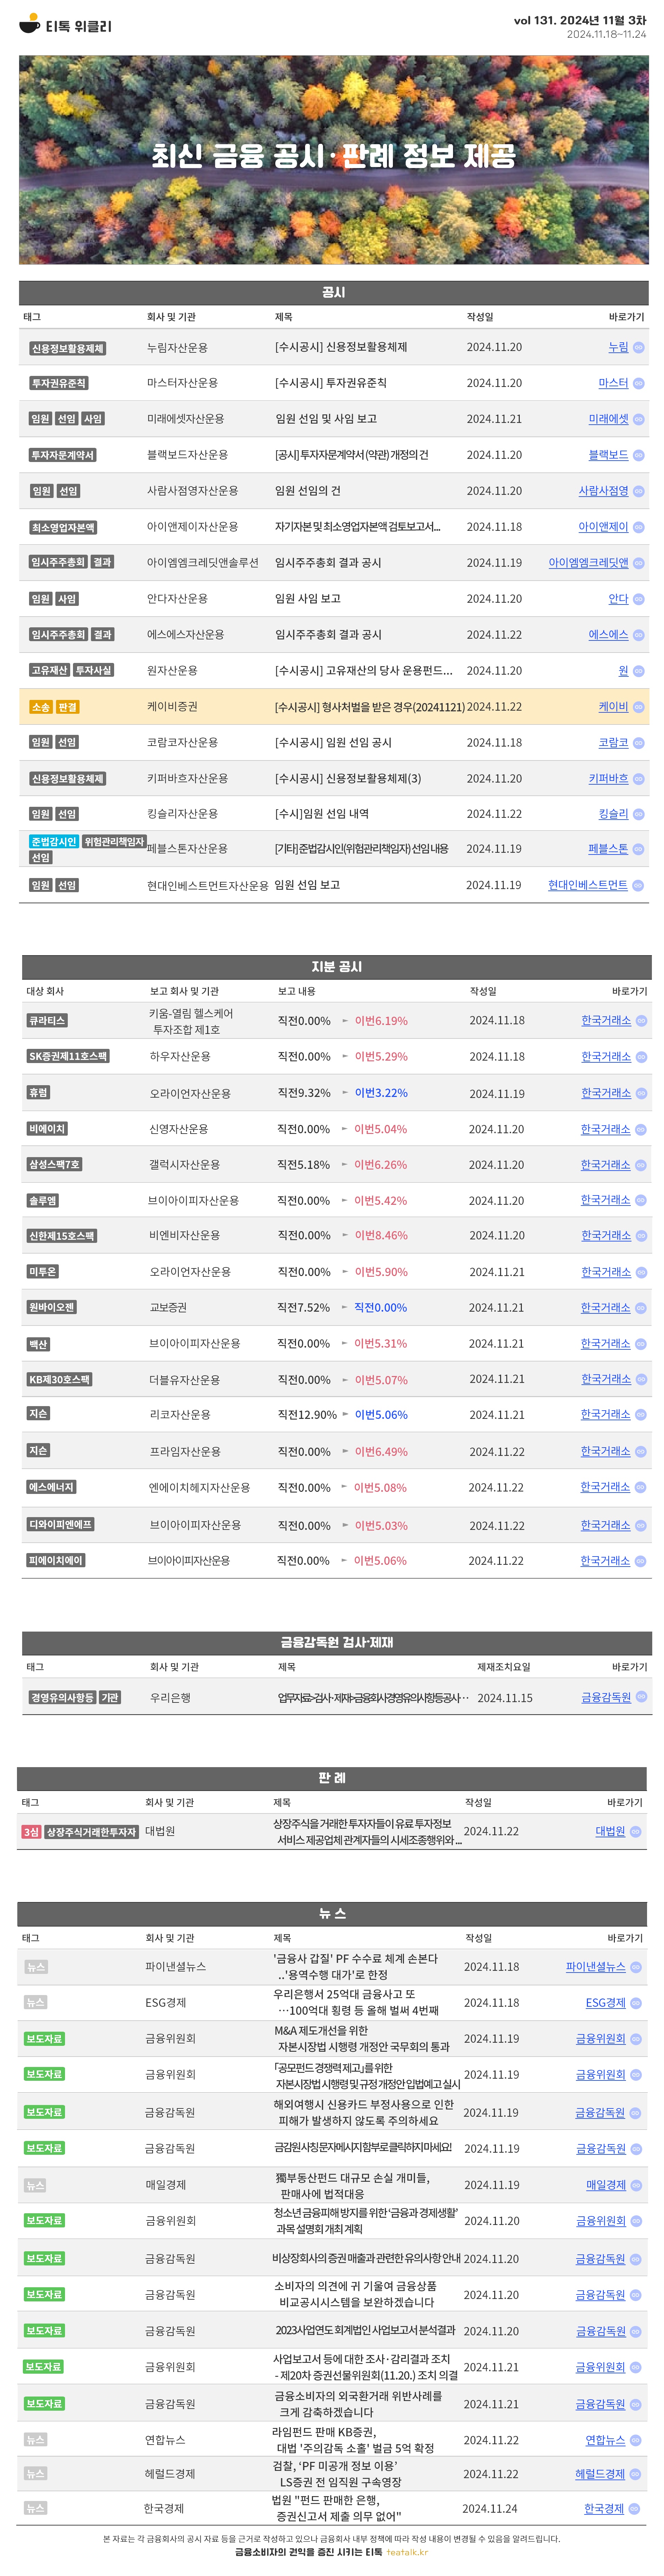Click the link icon beside 매일경제 link
The image size is (664, 2576).
point(636,2186)
